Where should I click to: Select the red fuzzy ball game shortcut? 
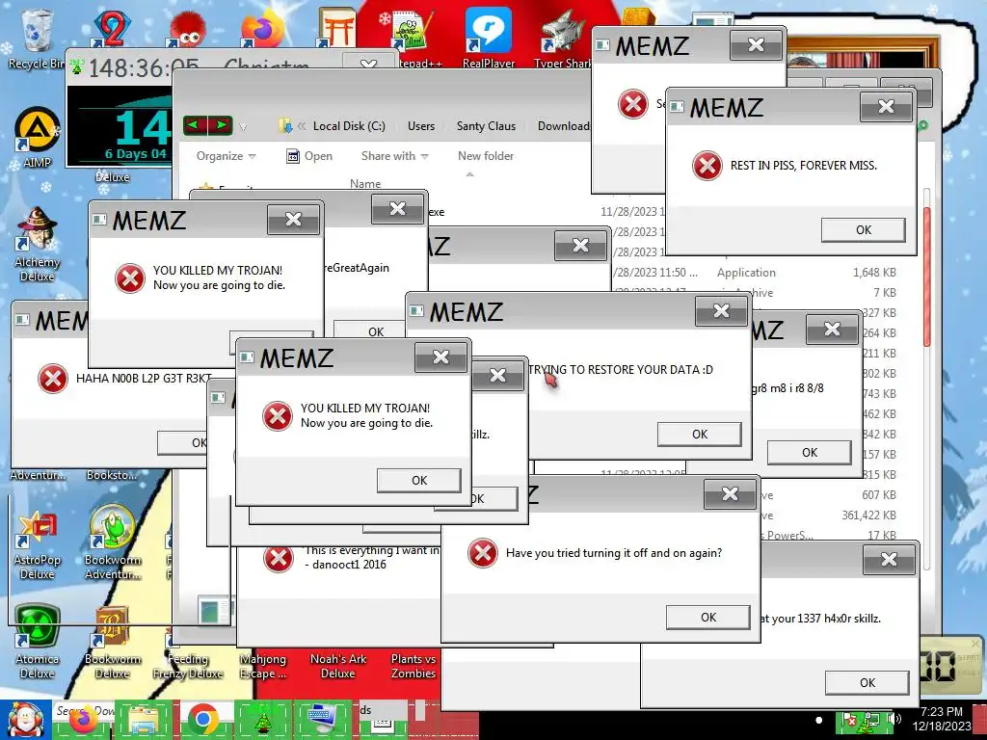(187, 28)
